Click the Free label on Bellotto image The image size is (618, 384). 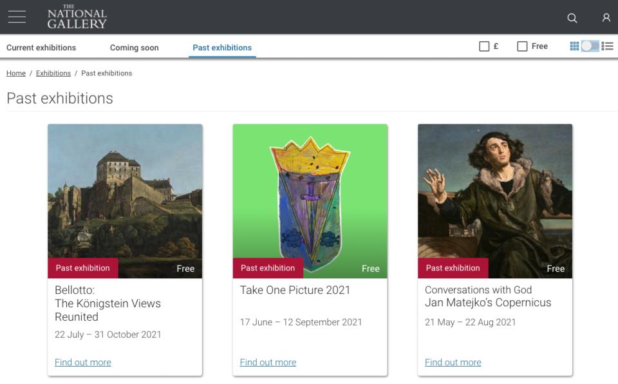[x=185, y=269]
